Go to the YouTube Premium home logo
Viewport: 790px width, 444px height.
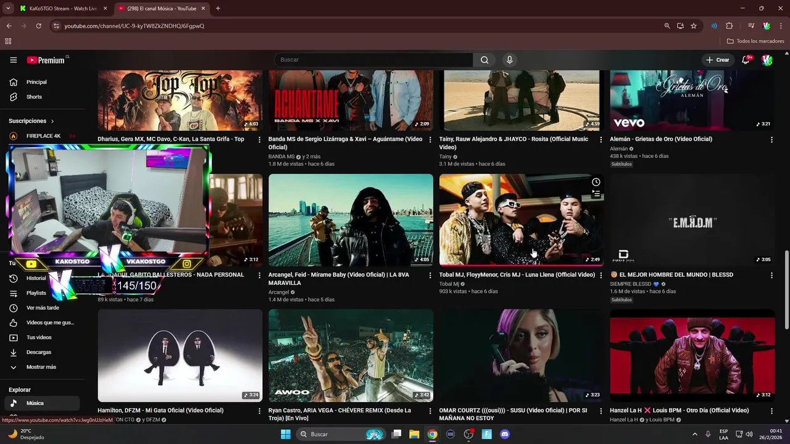click(47, 60)
